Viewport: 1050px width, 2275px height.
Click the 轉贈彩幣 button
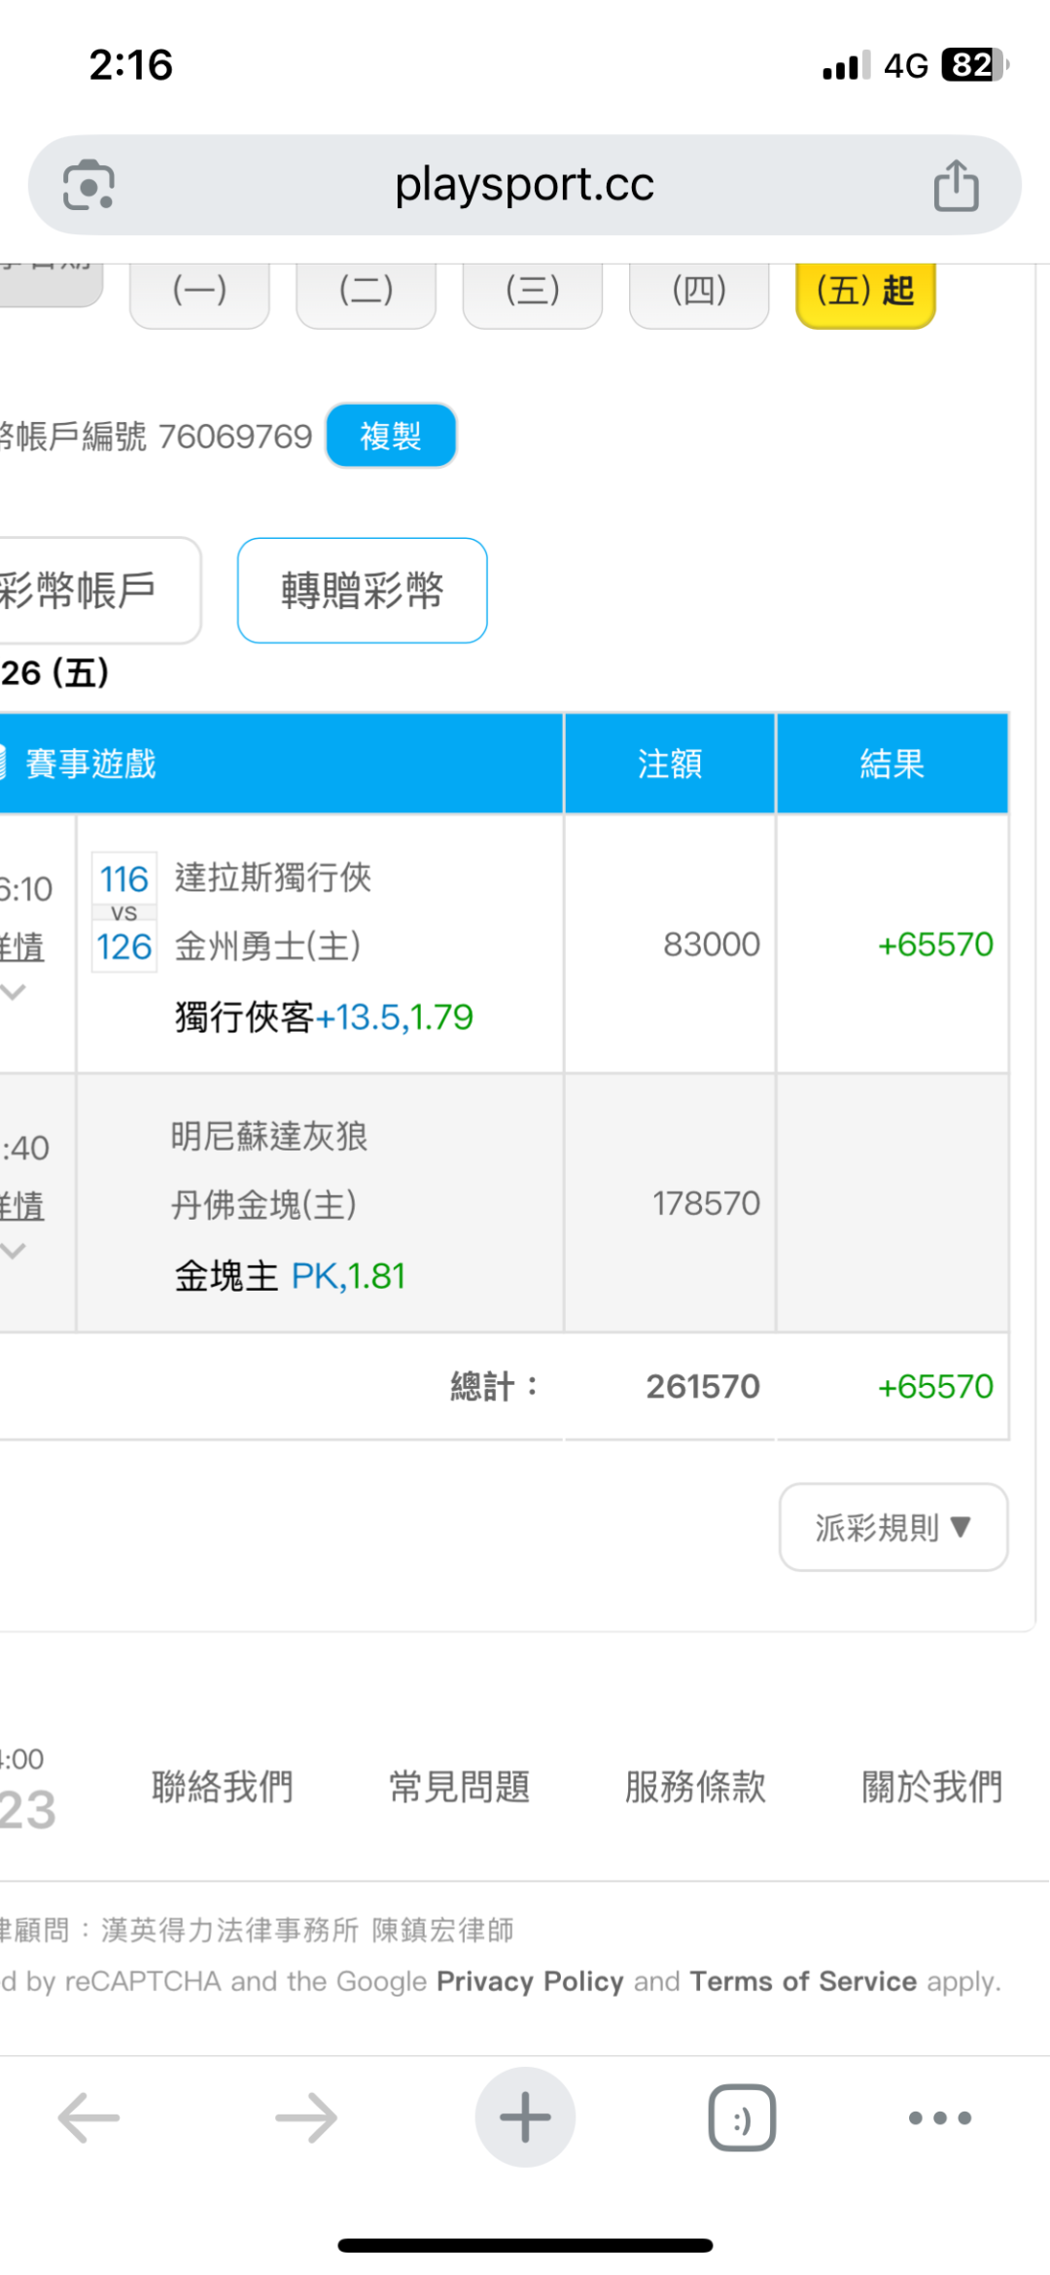tap(362, 590)
